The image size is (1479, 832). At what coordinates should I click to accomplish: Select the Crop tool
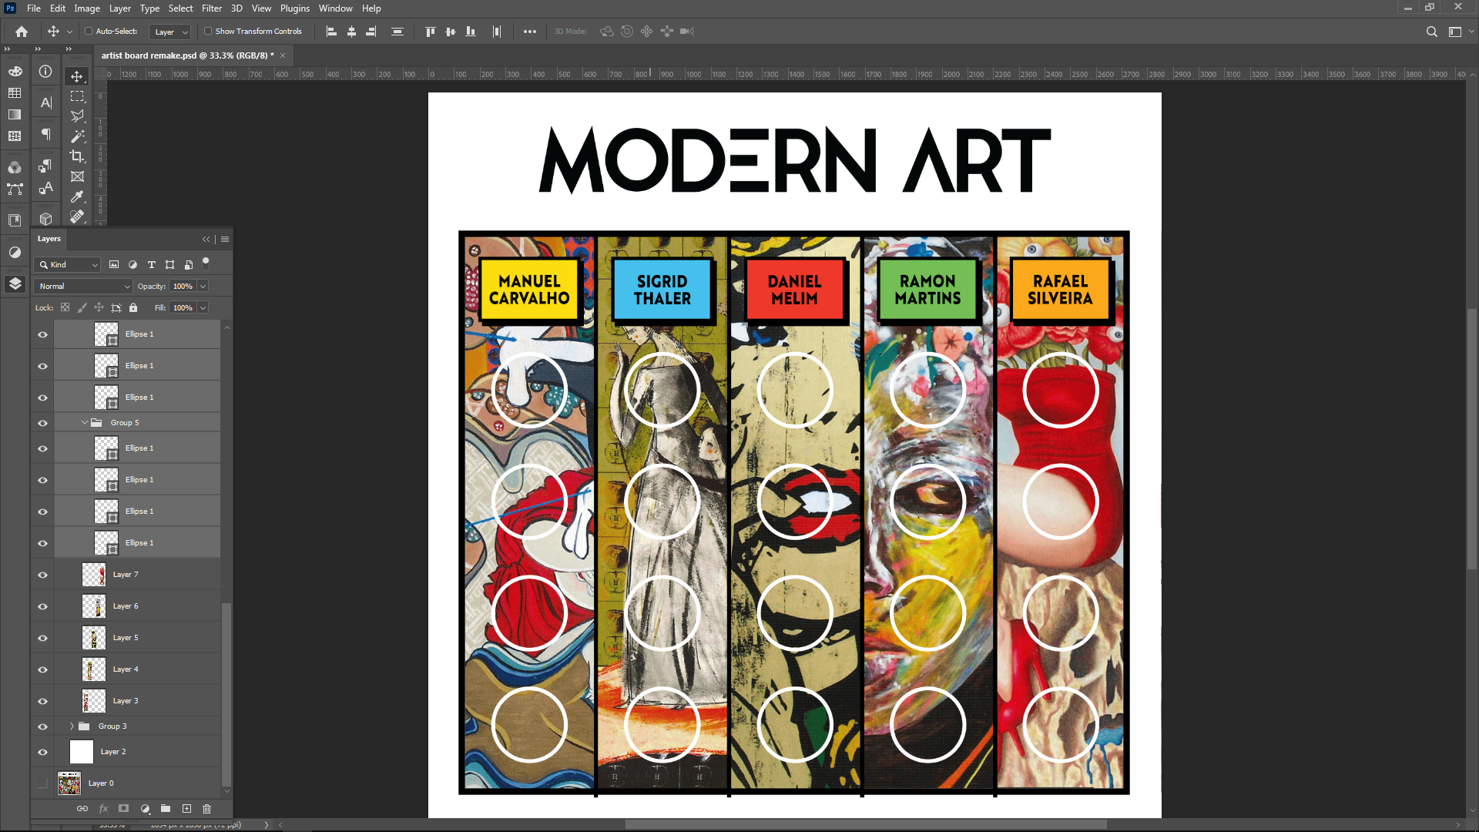point(77,156)
